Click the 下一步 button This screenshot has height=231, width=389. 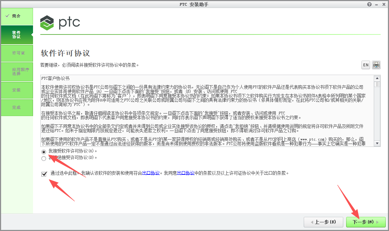click(365, 222)
